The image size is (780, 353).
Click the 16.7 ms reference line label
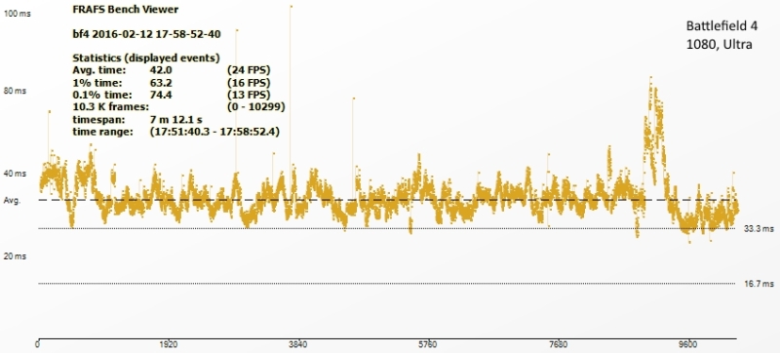pos(760,284)
